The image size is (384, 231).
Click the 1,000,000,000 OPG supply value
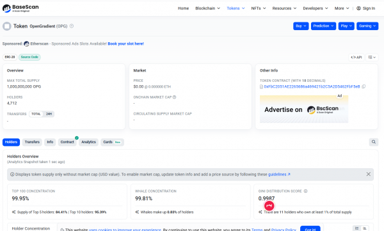(x=24, y=87)
